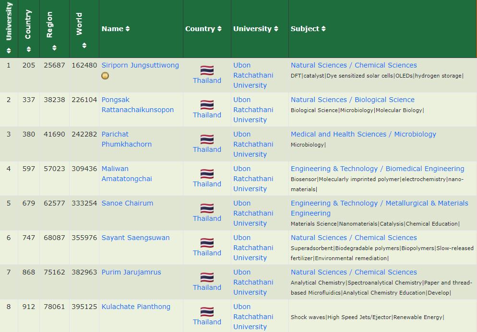Open Ubon Ratchathani University link, Sayant row

[253, 248]
